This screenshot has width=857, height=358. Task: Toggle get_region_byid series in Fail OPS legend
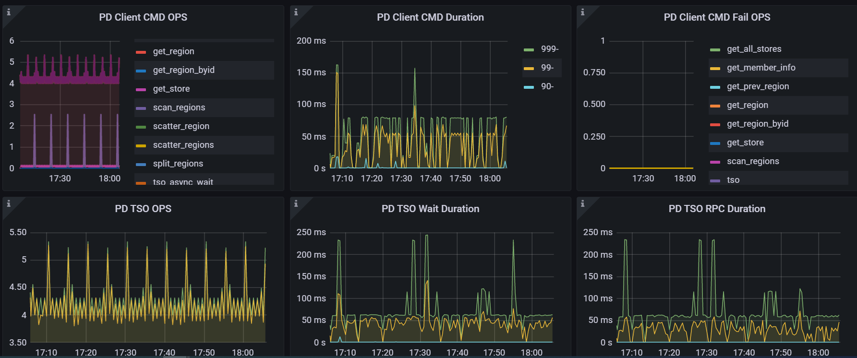pyautogui.click(x=758, y=124)
